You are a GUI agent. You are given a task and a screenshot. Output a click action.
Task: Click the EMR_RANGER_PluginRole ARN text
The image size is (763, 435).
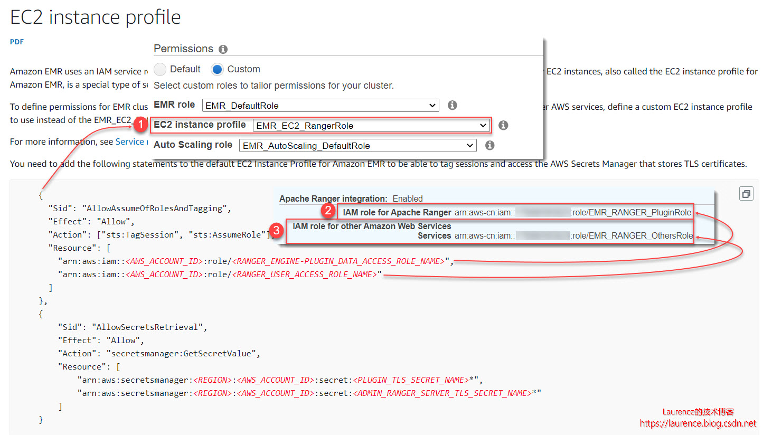(x=573, y=213)
